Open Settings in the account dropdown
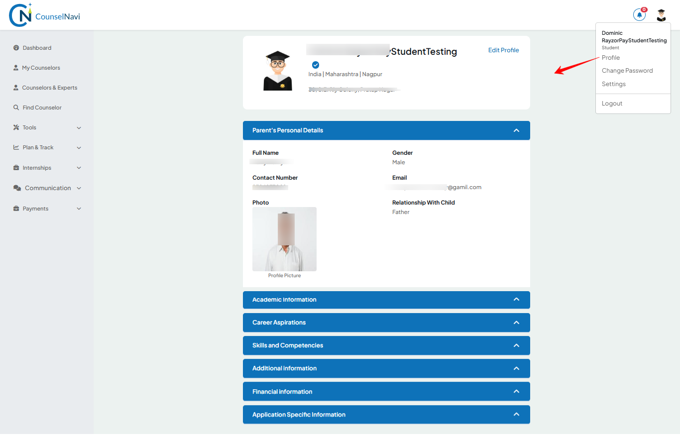Screen dimensions: 680x435 (x=613, y=84)
